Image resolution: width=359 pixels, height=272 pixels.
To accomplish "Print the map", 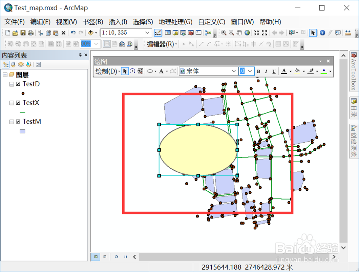I will pyautogui.click(x=30, y=33).
